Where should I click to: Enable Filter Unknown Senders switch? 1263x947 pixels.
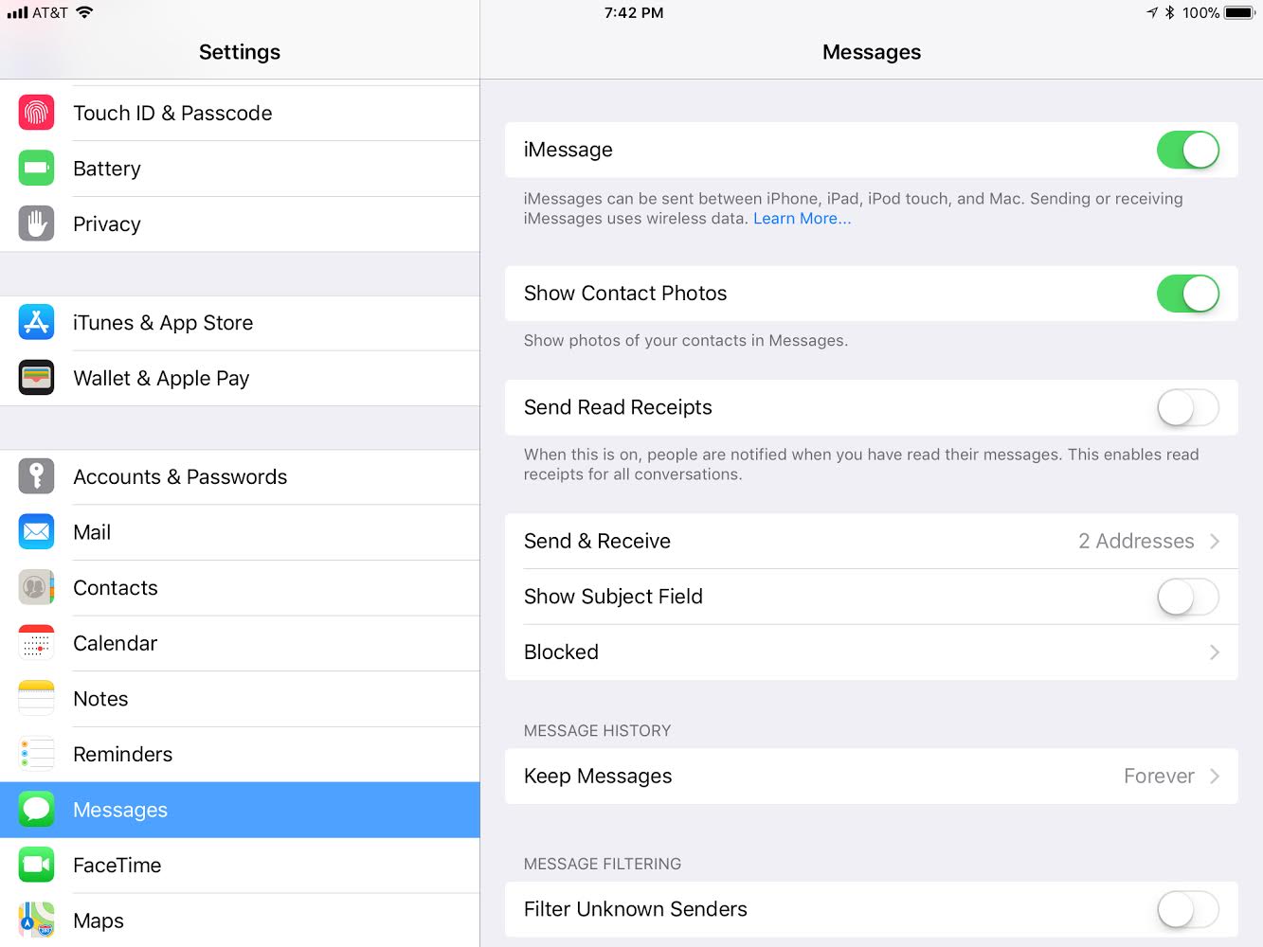point(1188,910)
